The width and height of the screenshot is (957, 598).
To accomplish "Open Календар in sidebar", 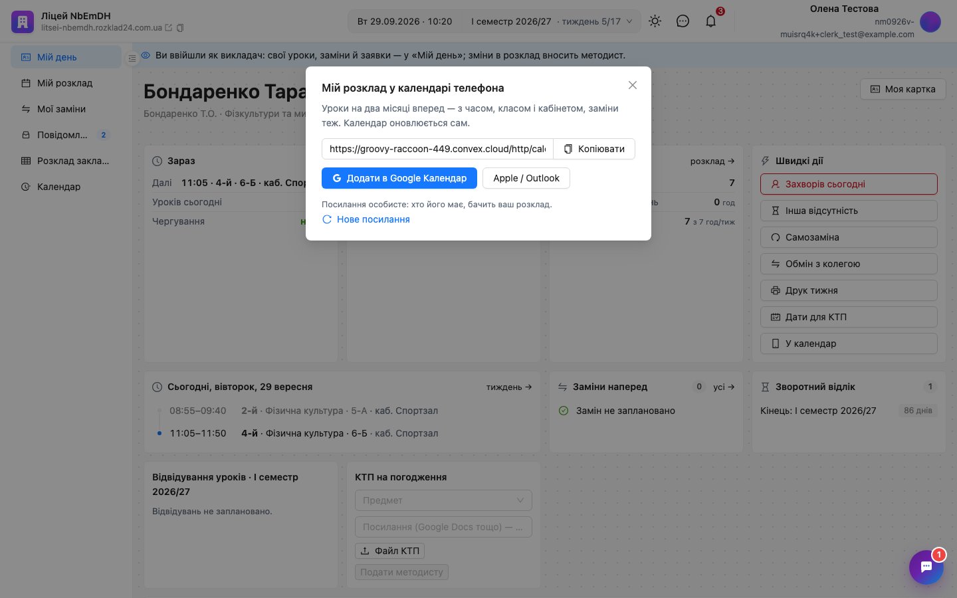I will point(66,187).
